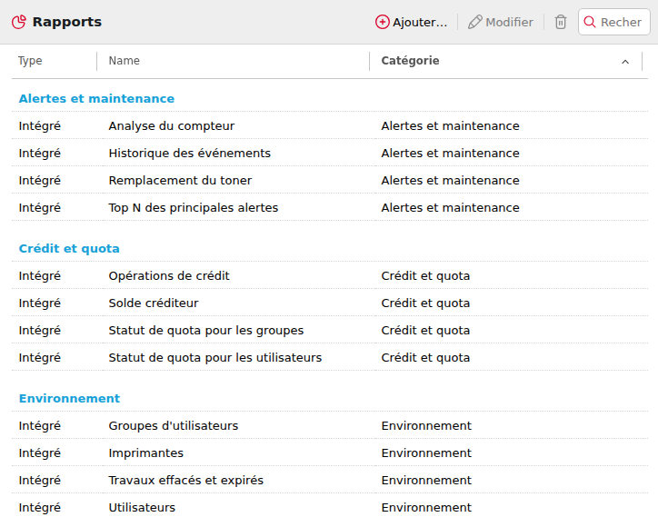658x517 pixels.
Task: Focus the Recher search field
Action: pos(614,22)
